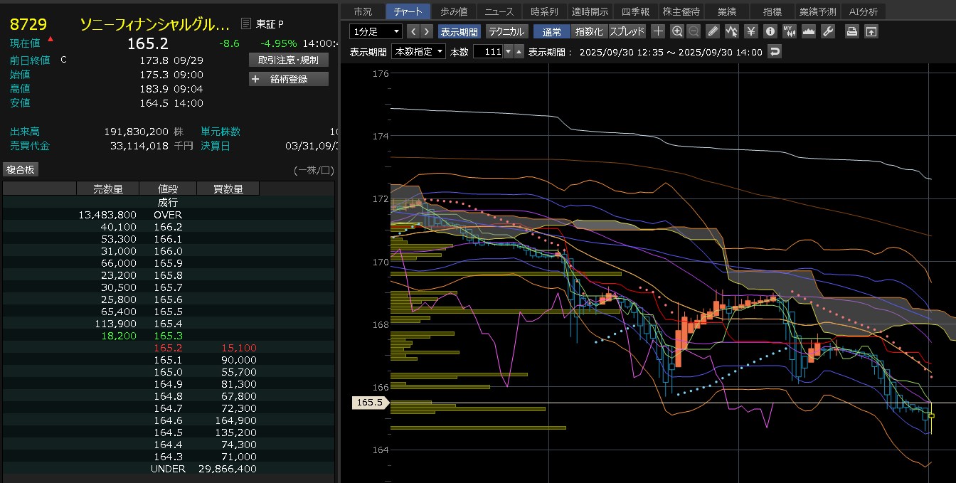956x483 pixels.
Task: Click the 銘柄登録 add button
Action: 289,79
